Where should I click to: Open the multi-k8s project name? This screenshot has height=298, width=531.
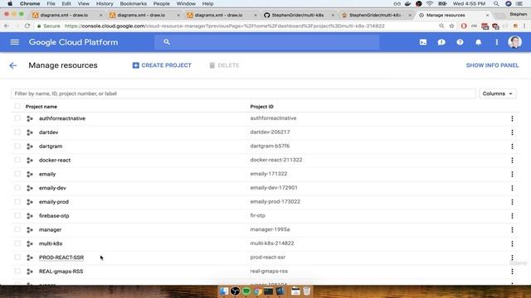51,243
